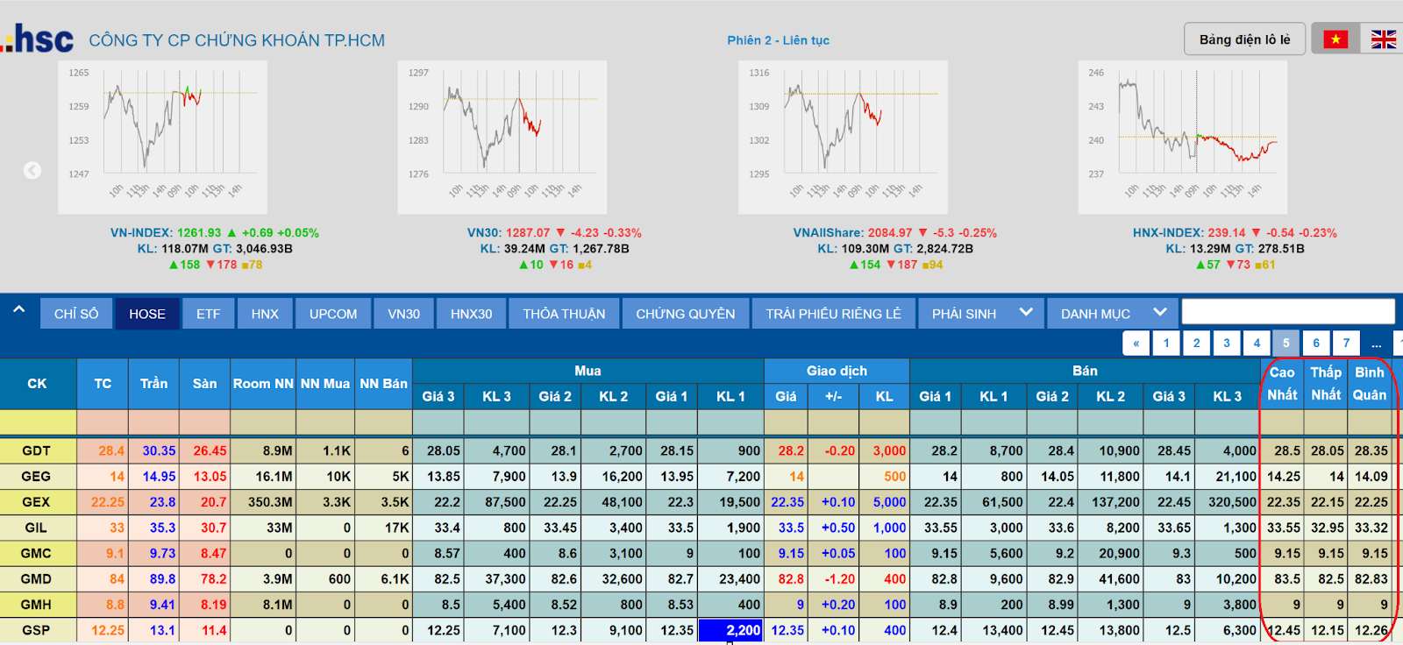1403x645 pixels.
Task: Switch to the CHỨNG QUYỀN tab
Action: 686,314
